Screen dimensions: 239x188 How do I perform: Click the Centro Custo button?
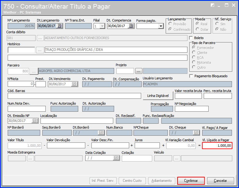(x=132, y=181)
